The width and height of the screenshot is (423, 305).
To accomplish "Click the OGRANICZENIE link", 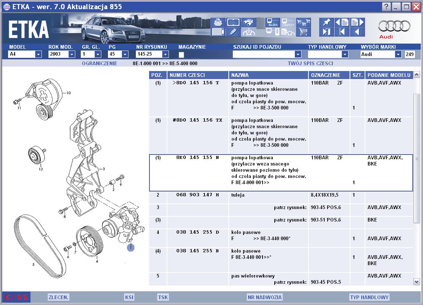I will click(100, 63).
